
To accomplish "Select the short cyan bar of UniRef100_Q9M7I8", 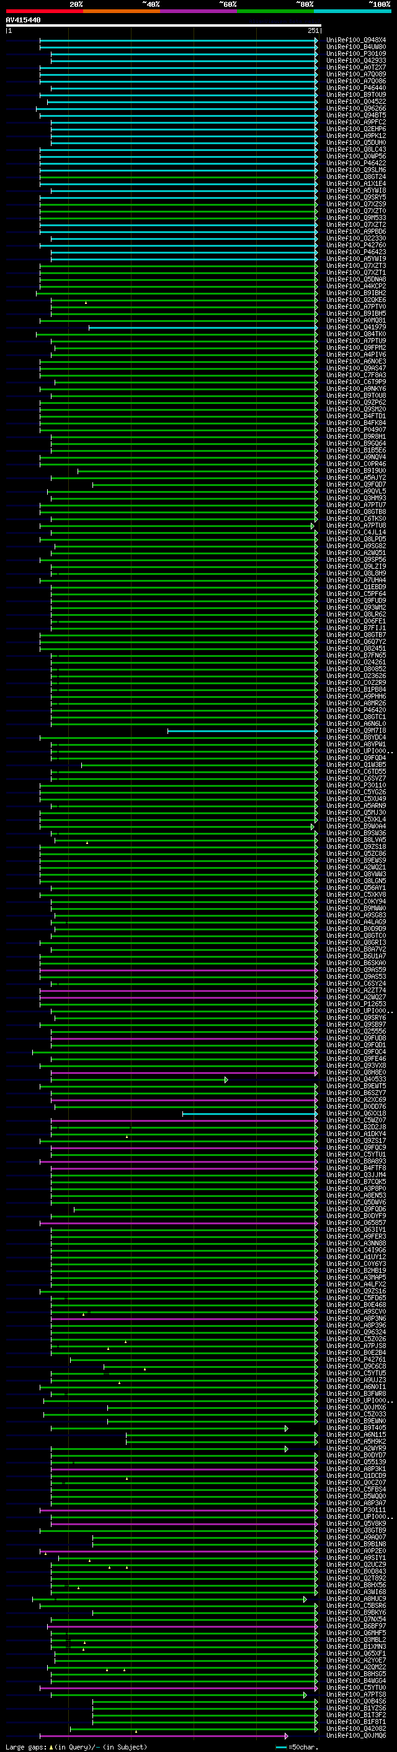I will pos(243,731).
